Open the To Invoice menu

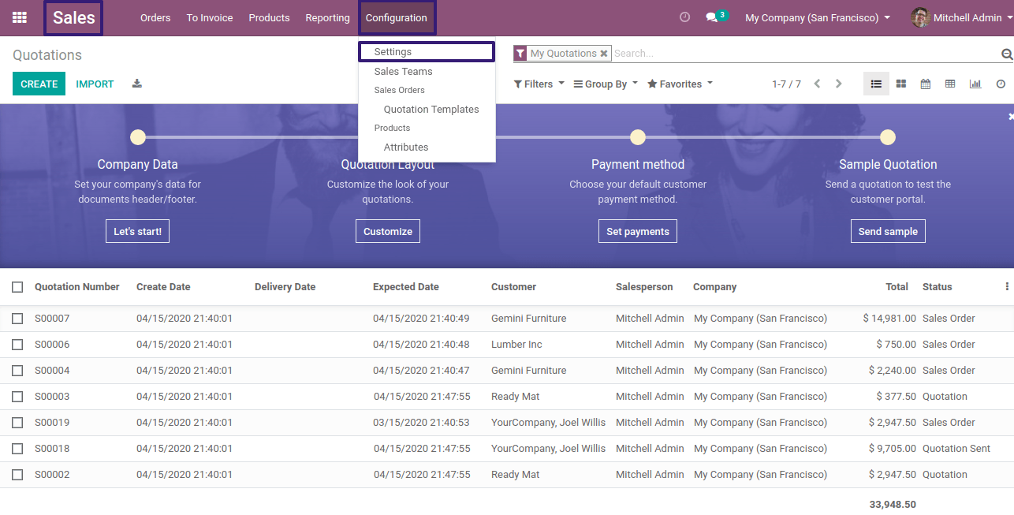210,17
